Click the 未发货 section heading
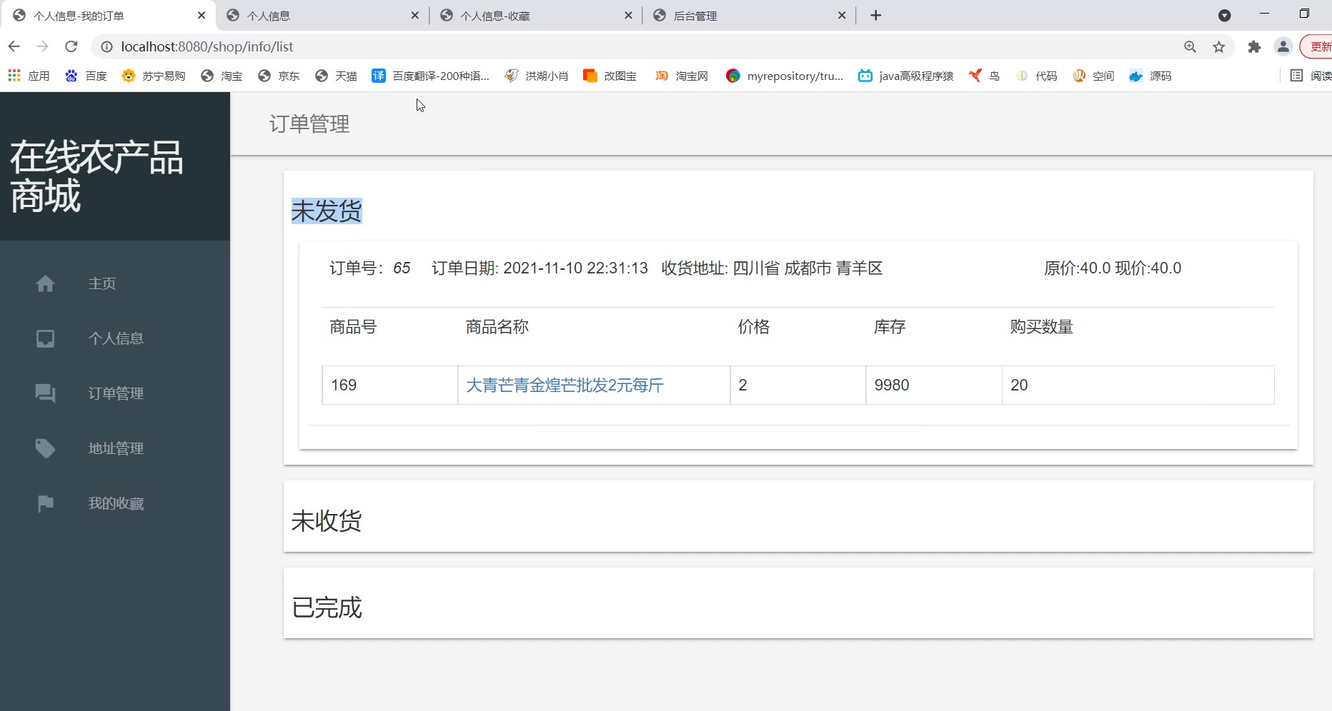The width and height of the screenshot is (1332, 711). (327, 211)
